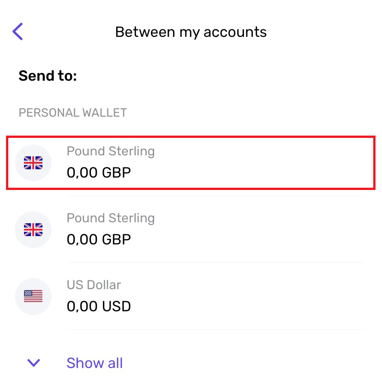Choose the second Pound Sterling account row
Screen dimensions: 382x386
tap(191, 230)
